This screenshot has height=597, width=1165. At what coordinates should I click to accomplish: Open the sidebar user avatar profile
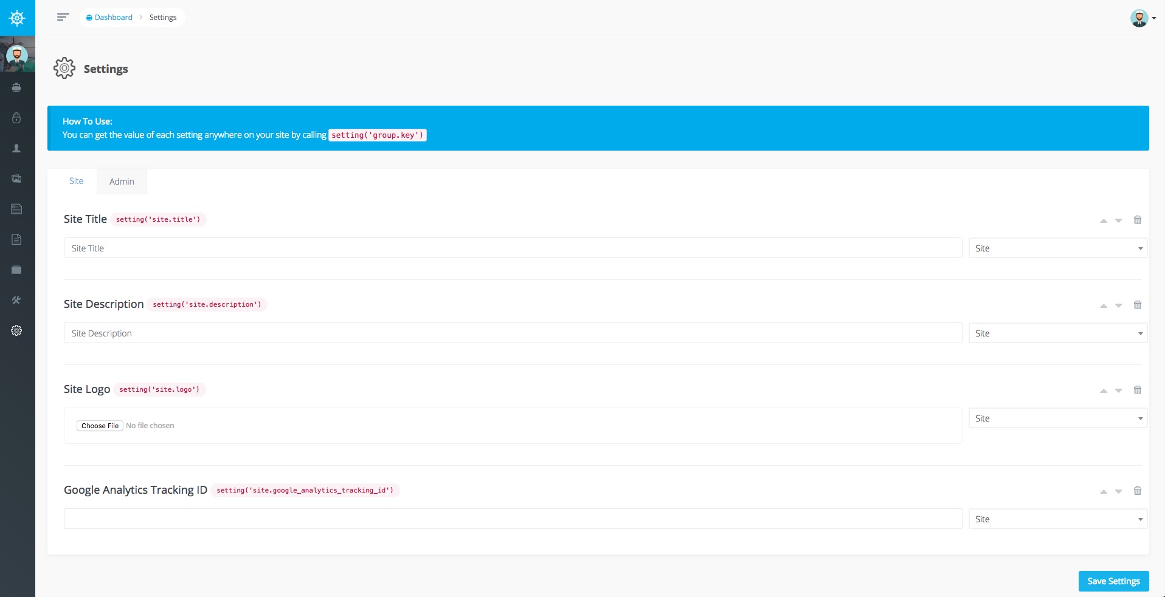(17, 55)
